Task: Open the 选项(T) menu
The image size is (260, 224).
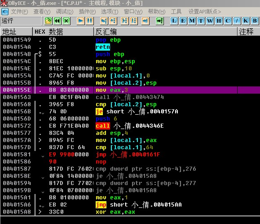Action: (110, 12)
